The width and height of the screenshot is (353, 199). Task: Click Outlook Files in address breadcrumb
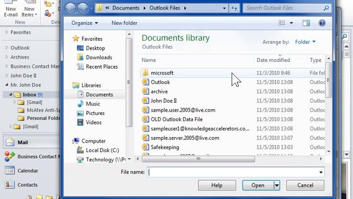(x=165, y=8)
